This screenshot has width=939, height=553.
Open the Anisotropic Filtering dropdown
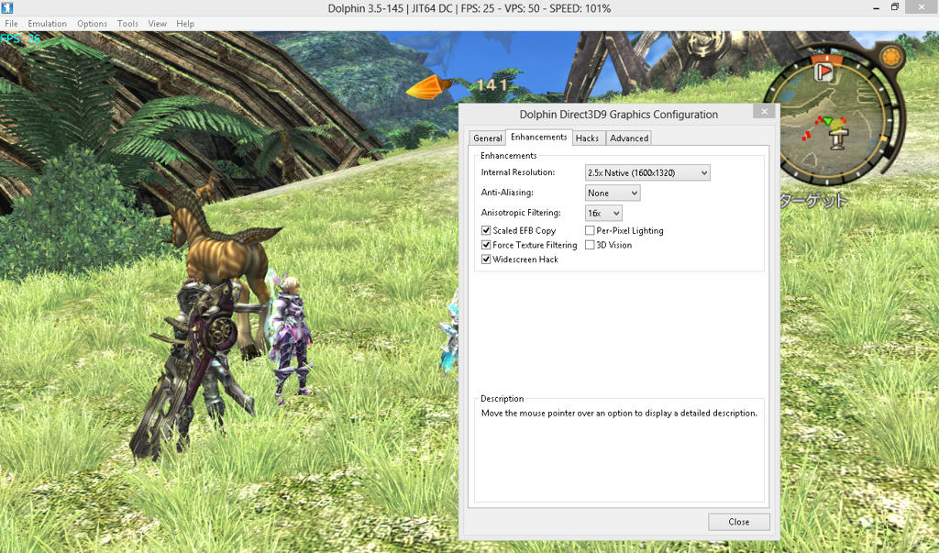603,213
